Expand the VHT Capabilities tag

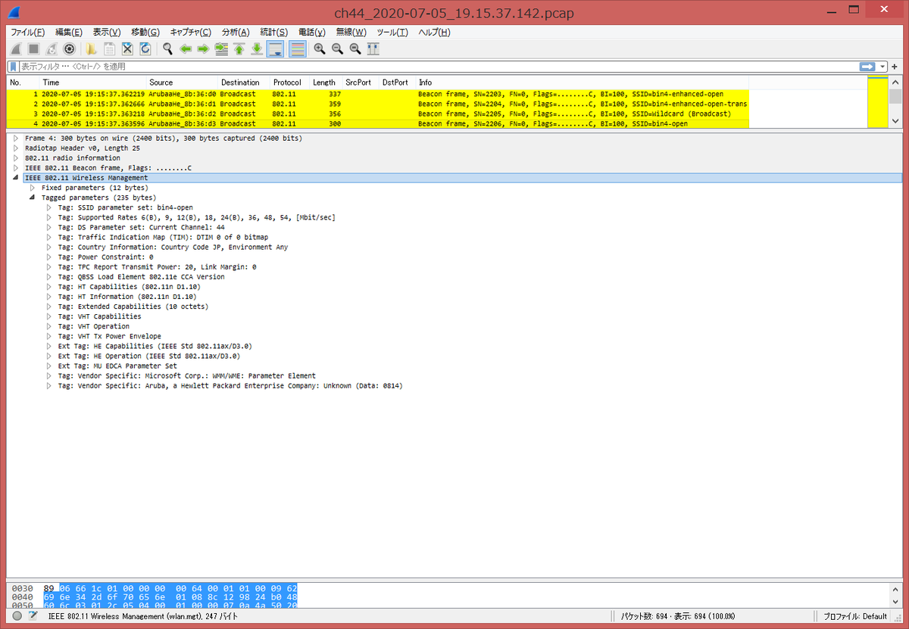pyautogui.click(x=49, y=316)
